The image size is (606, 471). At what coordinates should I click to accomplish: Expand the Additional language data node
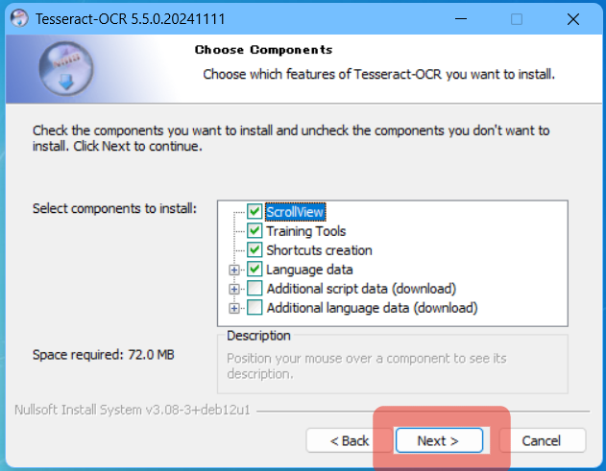tap(234, 308)
